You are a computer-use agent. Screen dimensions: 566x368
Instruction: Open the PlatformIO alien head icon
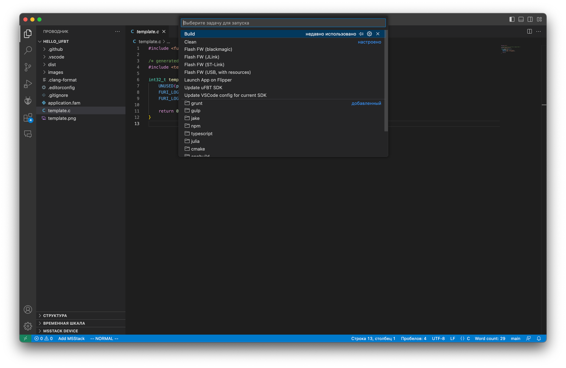pos(28,100)
